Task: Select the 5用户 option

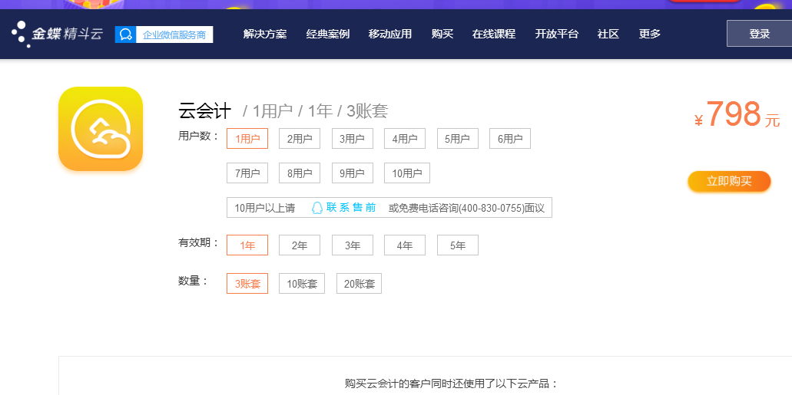Action: point(458,139)
